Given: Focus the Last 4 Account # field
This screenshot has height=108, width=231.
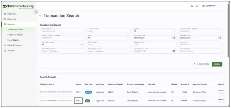Looking at the screenshot, I should click(108, 31).
